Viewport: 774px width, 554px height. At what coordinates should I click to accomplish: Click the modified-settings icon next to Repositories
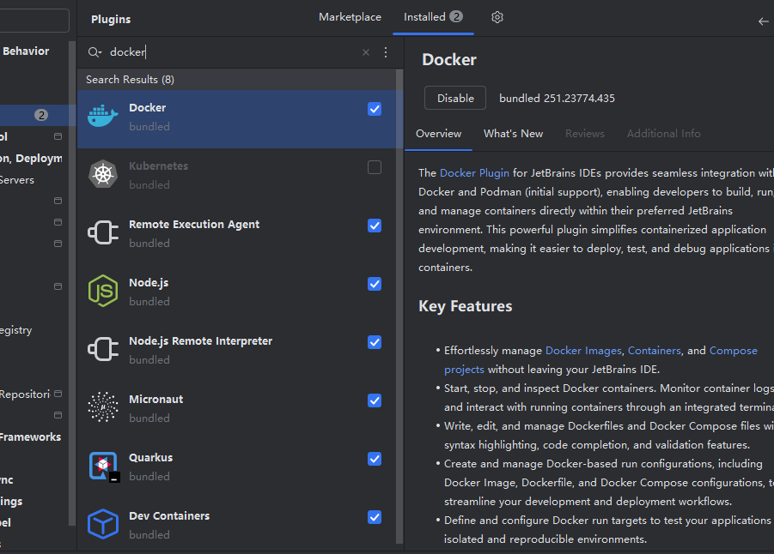point(58,394)
